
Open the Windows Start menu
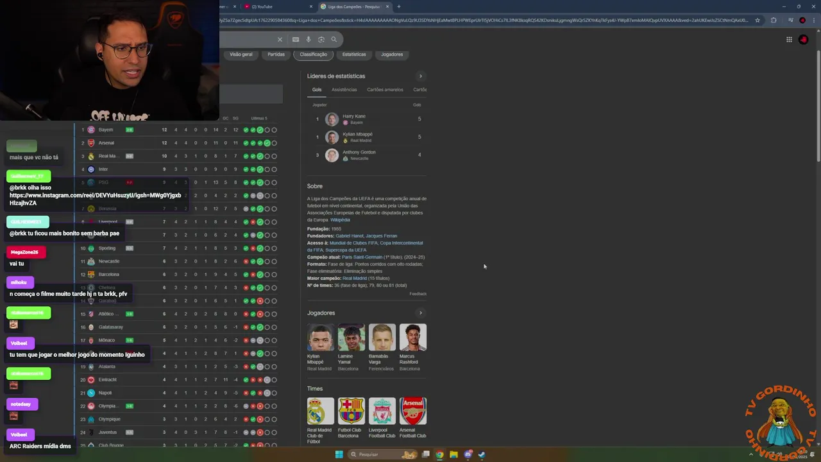point(339,454)
